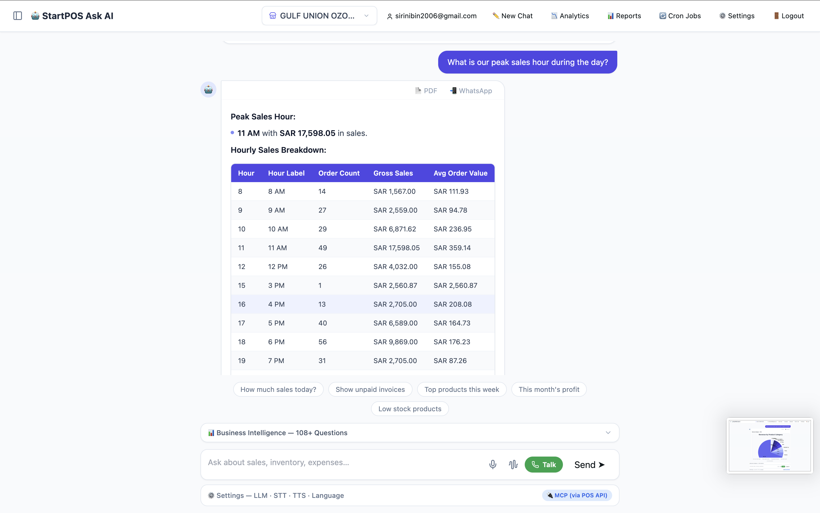Image resolution: width=820 pixels, height=513 pixels.
Task: Click the gear icon in bottom Settings bar
Action: pyautogui.click(x=211, y=495)
